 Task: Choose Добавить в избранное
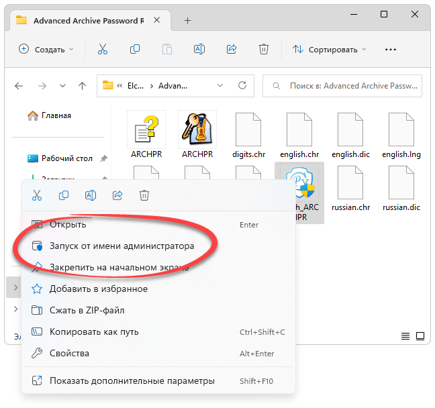[158, 289]
